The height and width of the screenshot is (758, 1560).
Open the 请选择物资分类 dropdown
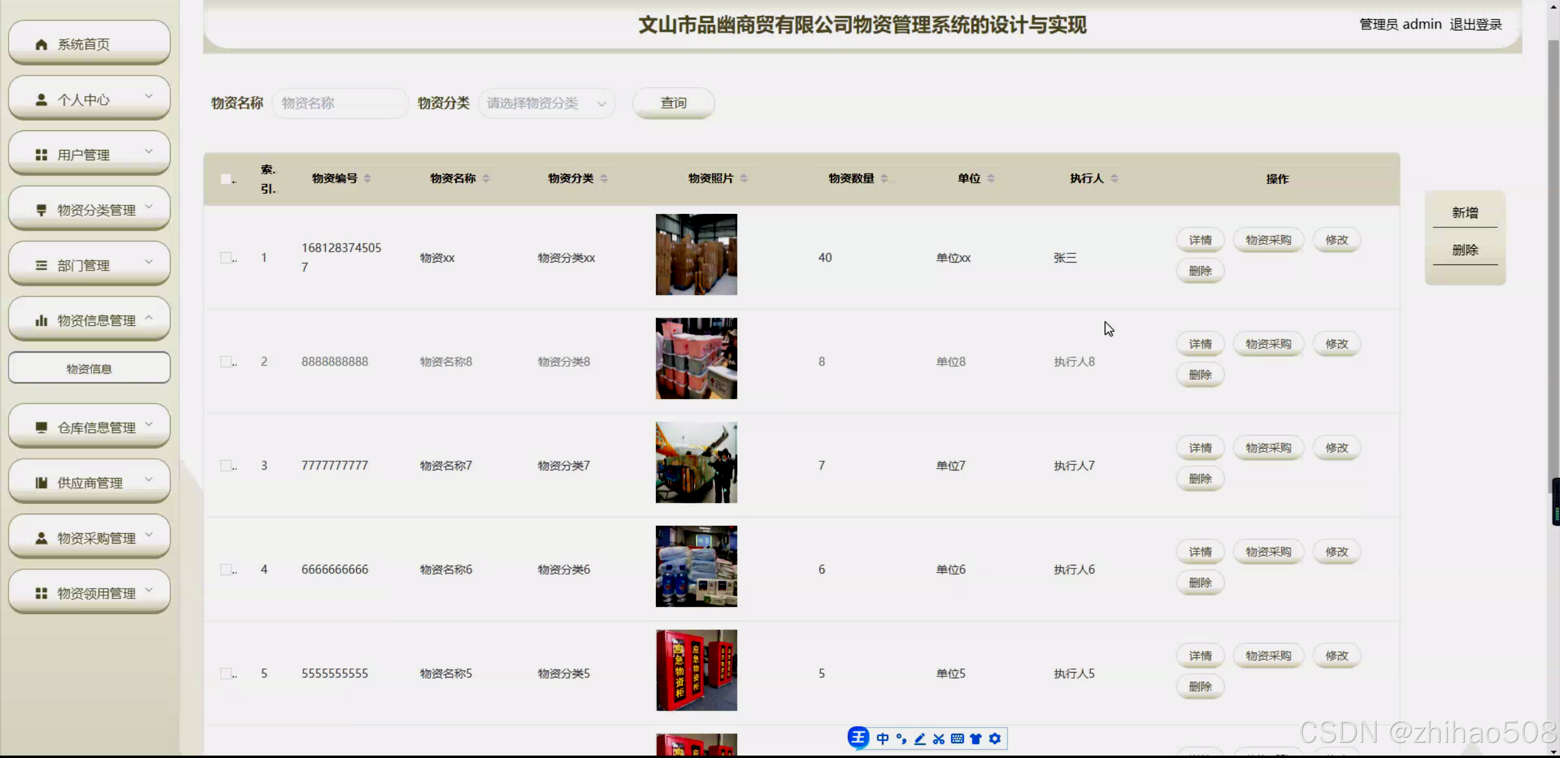546,104
